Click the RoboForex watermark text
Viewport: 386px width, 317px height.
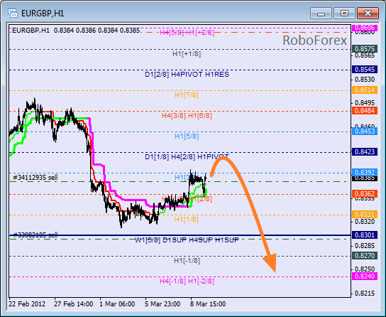tap(314, 41)
